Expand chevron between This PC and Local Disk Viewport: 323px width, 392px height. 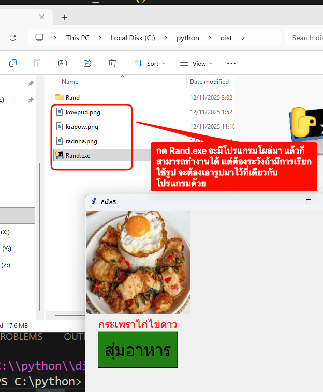pos(100,38)
